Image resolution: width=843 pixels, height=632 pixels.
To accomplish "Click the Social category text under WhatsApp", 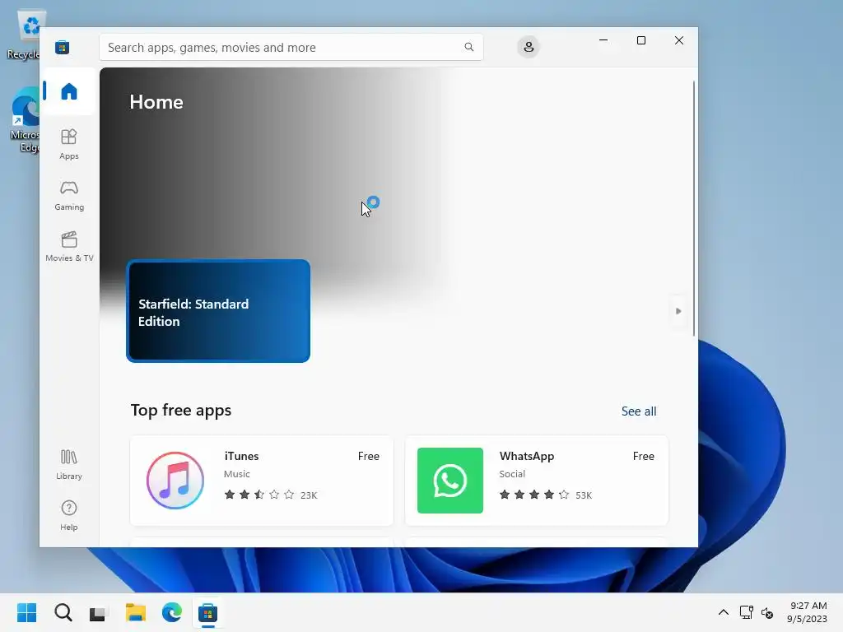I will pyautogui.click(x=512, y=474).
